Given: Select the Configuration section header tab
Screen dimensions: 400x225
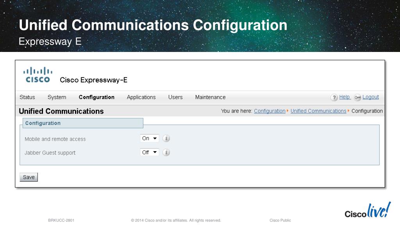Looking at the screenshot, I should [x=83, y=123].
